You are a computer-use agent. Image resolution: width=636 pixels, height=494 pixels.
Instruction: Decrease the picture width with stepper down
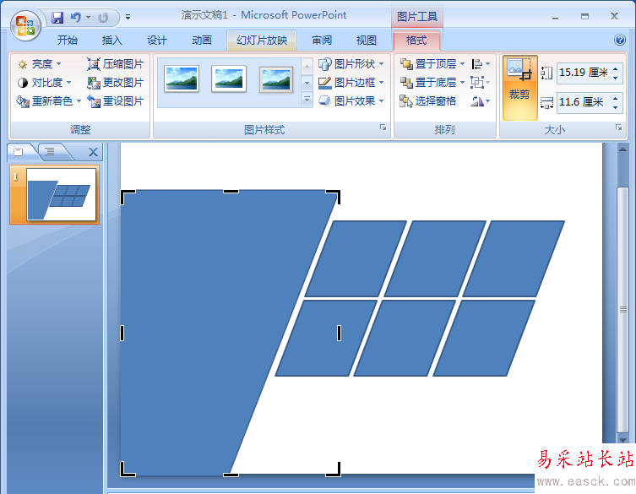tap(616, 107)
